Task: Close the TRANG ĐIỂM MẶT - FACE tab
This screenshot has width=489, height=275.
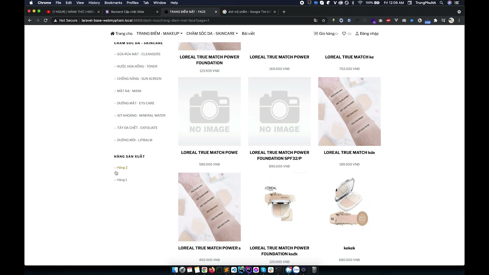Action: pos(216,12)
